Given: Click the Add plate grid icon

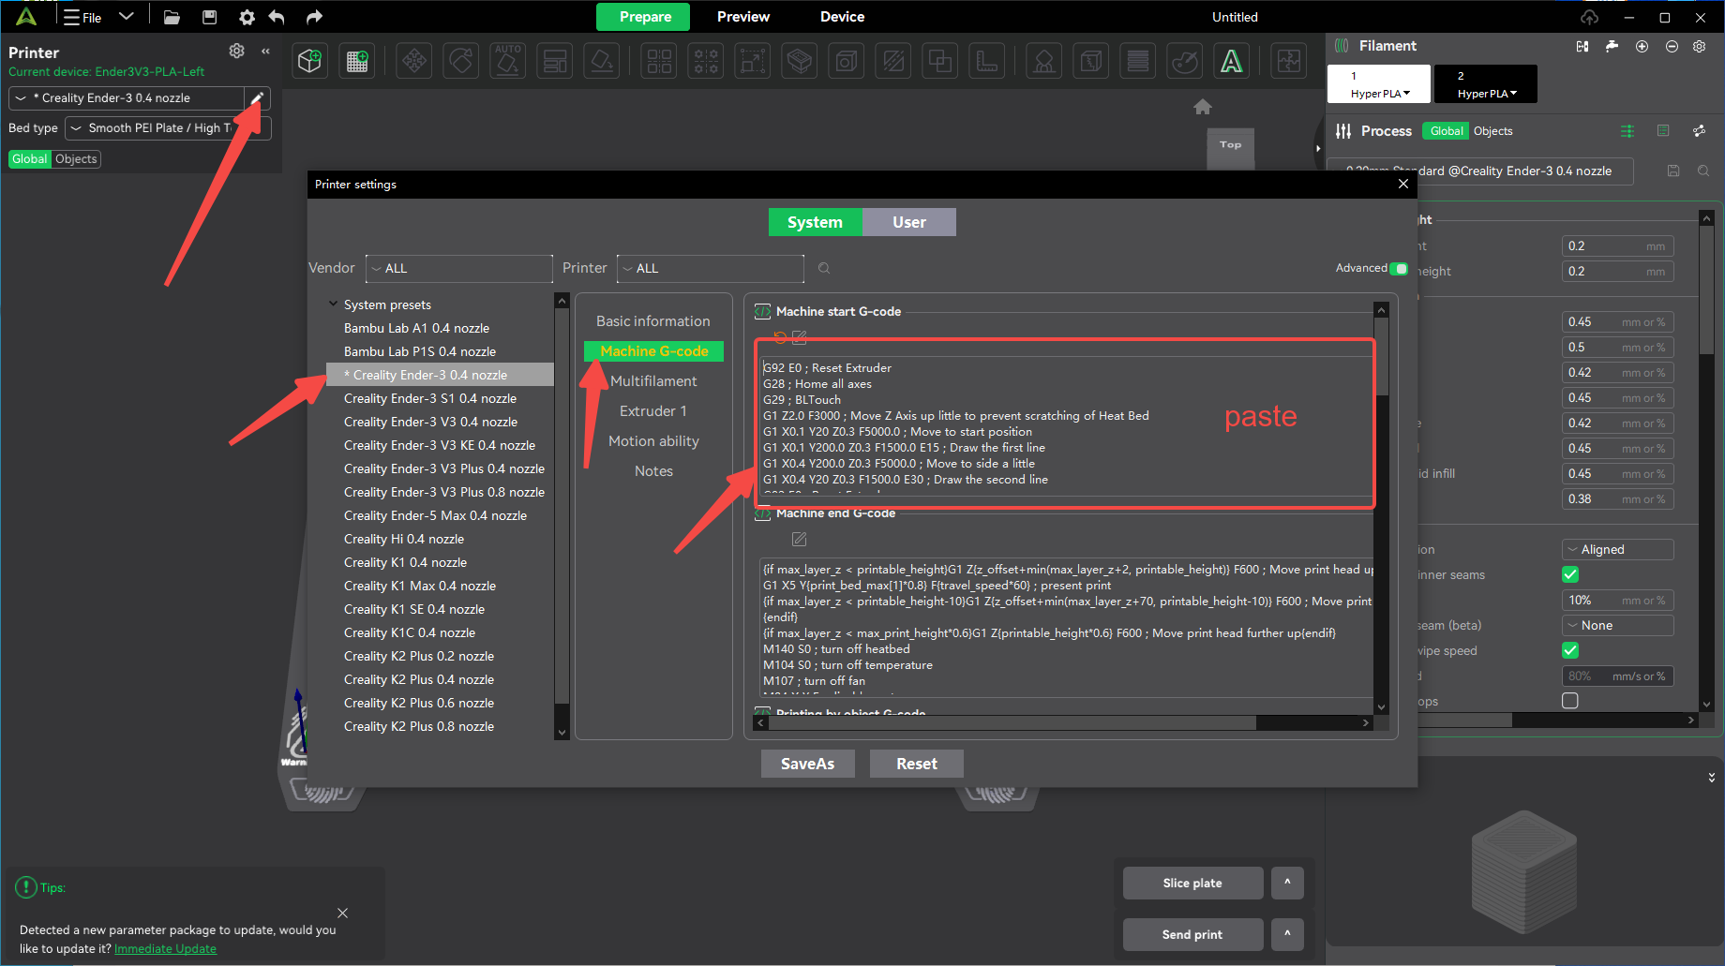Looking at the screenshot, I should [357, 62].
